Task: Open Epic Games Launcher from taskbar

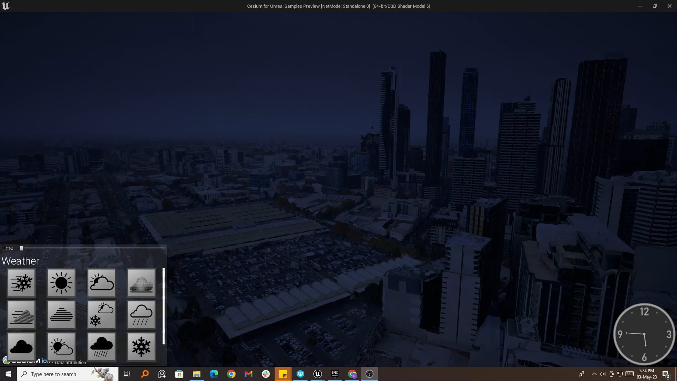Action: point(335,374)
